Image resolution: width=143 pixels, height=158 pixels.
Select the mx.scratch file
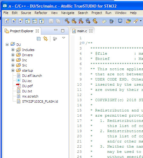[x=30, y=96]
